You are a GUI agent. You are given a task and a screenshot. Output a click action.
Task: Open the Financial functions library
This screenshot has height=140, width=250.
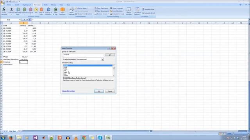pos(24,11)
